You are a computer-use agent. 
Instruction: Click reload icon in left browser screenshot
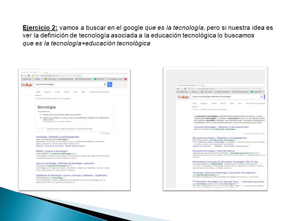pyautogui.click(x=29, y=76)
